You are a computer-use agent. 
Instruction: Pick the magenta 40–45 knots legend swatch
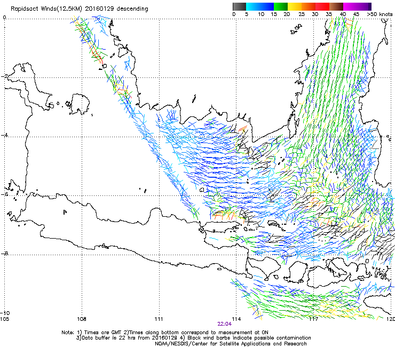[350, 6]
